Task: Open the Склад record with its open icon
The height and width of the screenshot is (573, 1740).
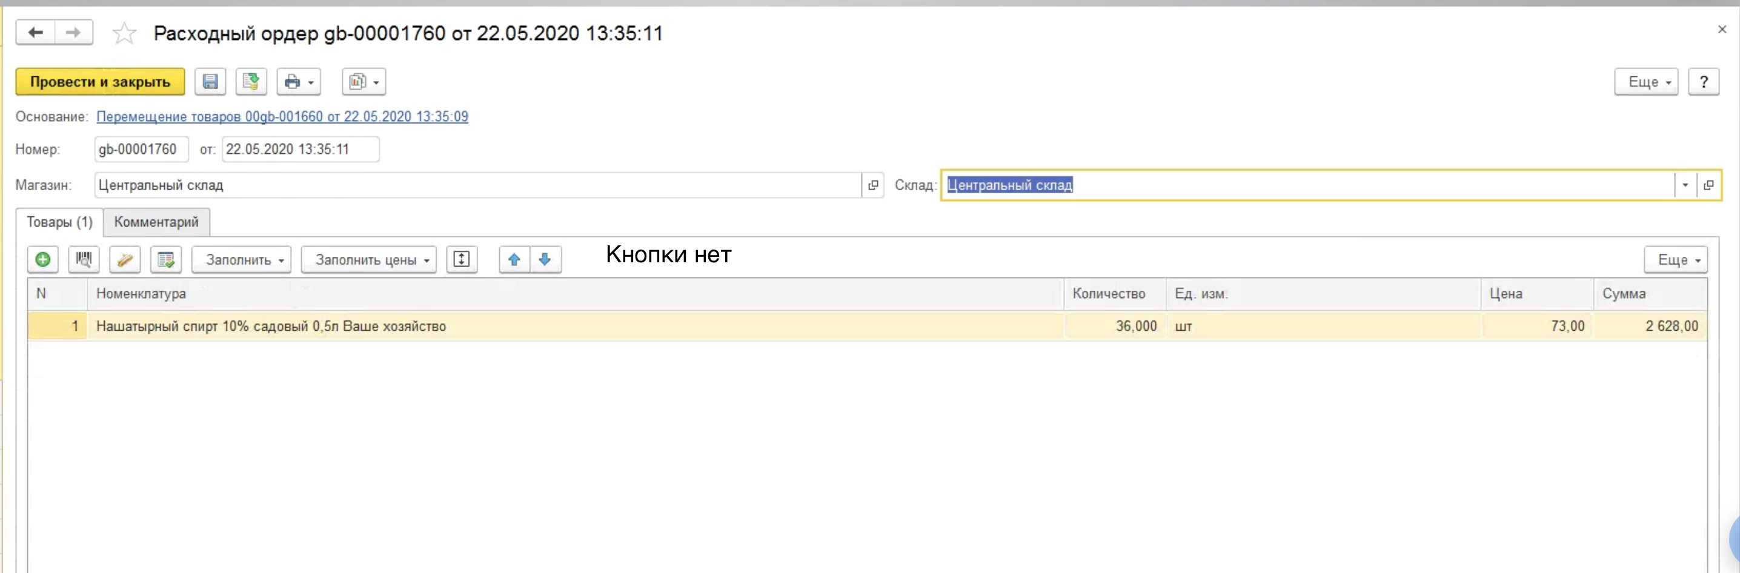Action: pos(1708,185)
